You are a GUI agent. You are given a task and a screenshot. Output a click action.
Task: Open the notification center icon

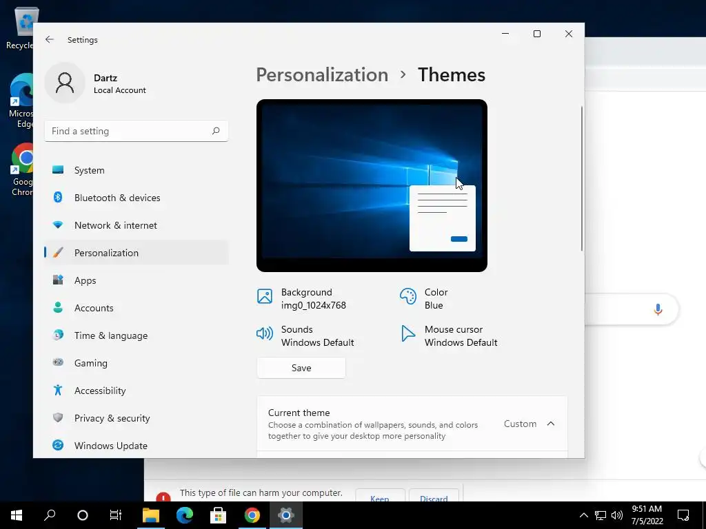coord(683,515)
